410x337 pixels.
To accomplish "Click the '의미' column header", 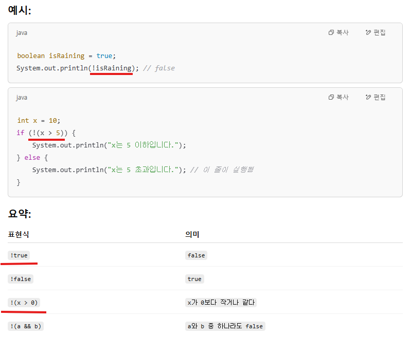I will point(192,234).
